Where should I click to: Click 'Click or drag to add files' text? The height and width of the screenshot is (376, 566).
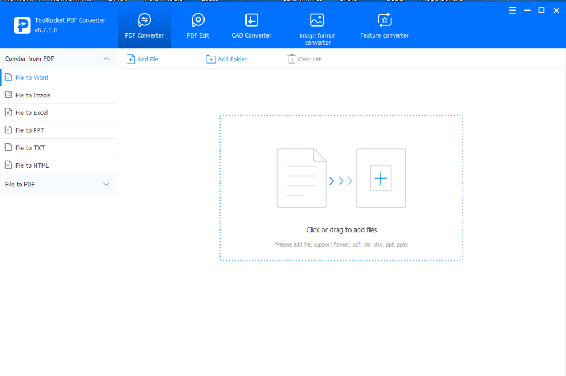pyautogui.click(x=342, y=229)
